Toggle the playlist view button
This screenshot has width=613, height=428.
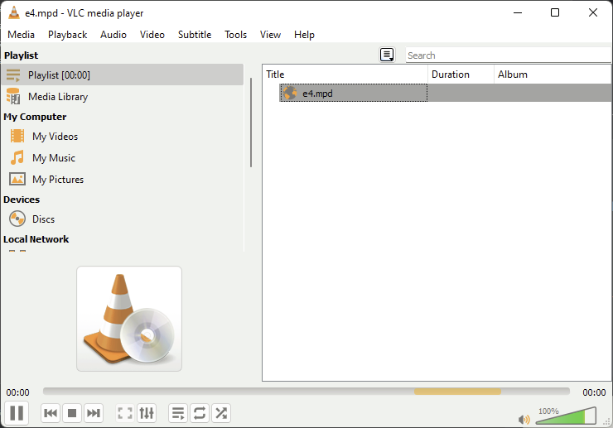[178, 413]
